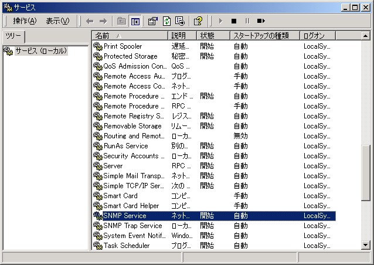The image size is (374, 265).
Task: Click the Removable Storage gear icon
Action: pos(97,126)
